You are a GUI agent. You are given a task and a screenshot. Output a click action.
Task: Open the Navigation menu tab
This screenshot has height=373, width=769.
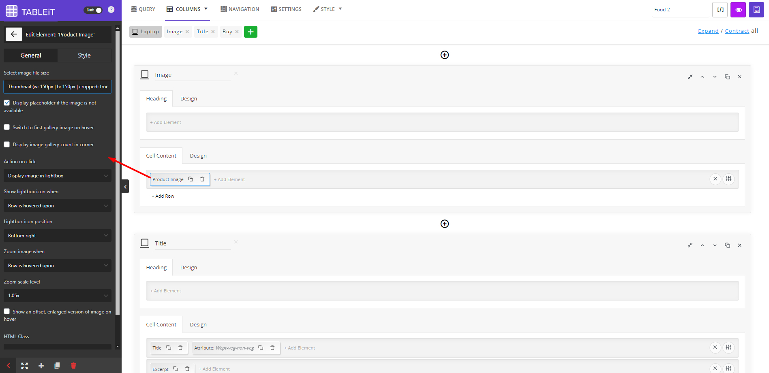[240, 9]
